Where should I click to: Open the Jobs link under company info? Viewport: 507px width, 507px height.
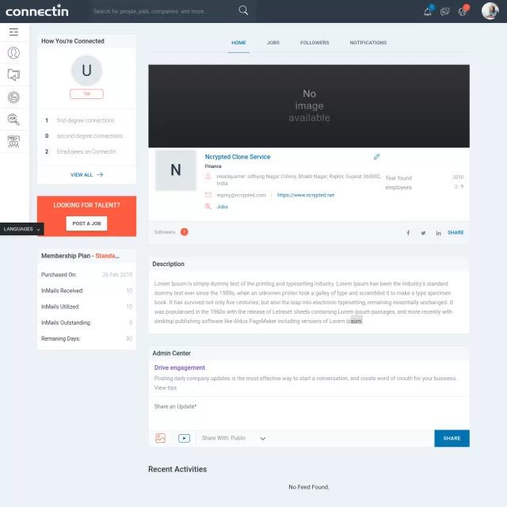[222, 207]
